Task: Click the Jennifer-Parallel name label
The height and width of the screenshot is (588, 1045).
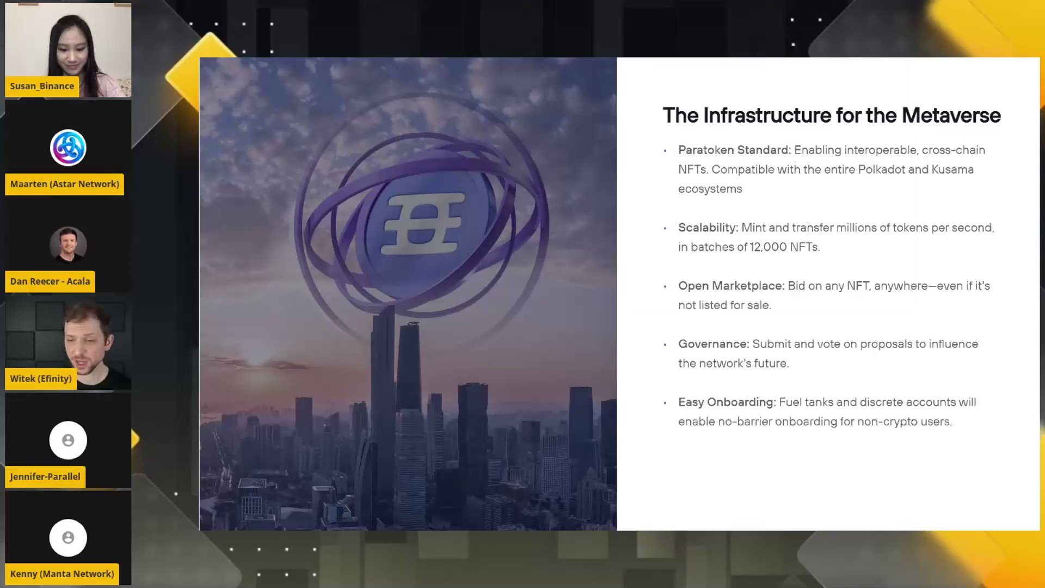Action: (45, 476)
